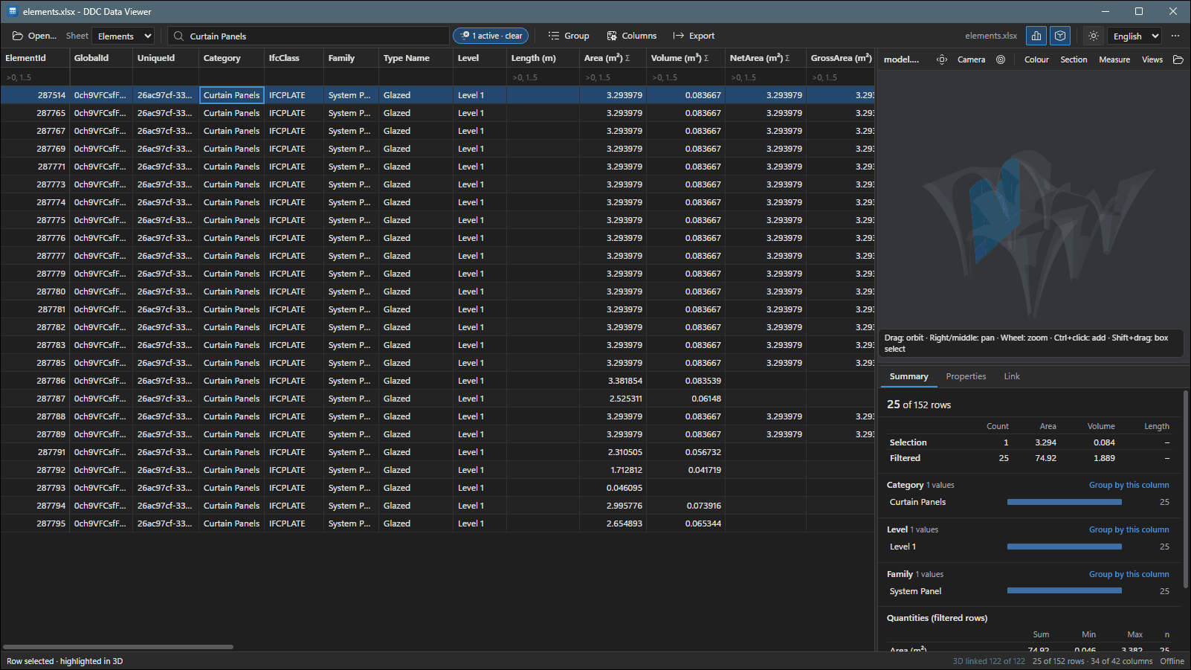Open the Views menu
The width and height of the screenshot is (1191, 670).
coord(1152,59)
